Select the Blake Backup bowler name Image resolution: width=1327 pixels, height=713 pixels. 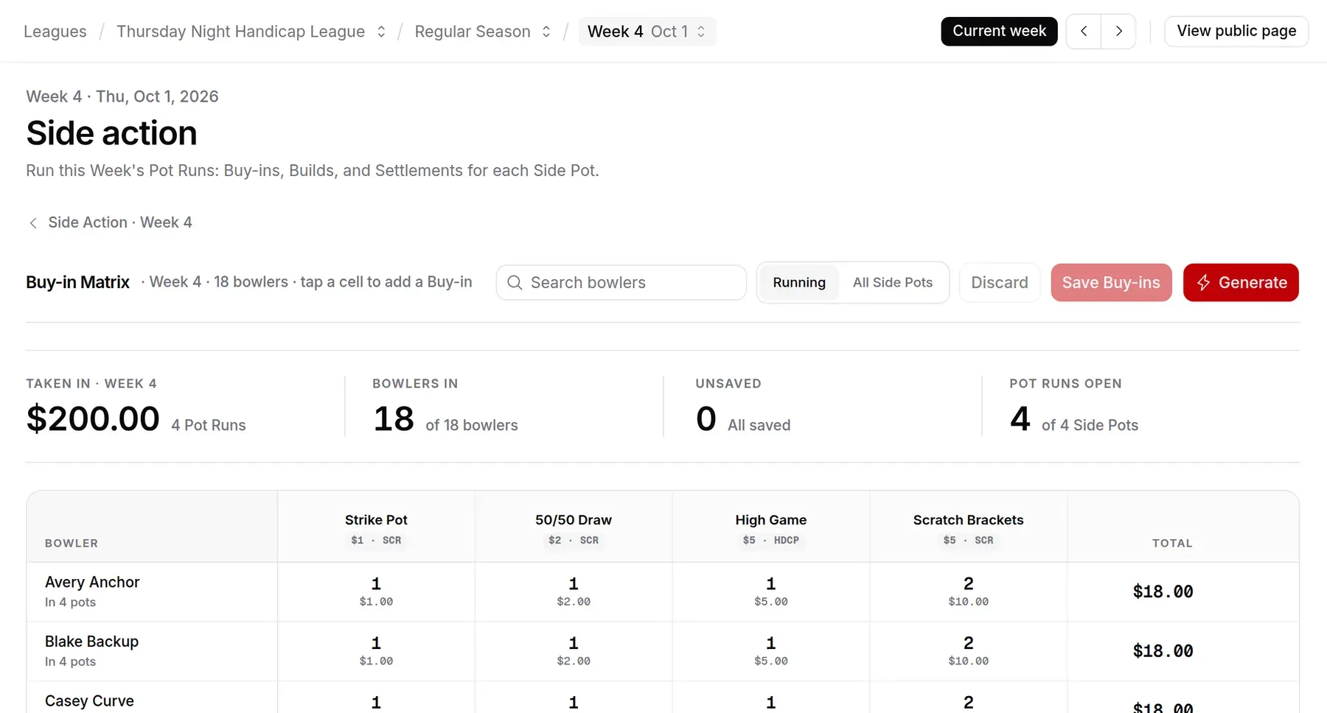coord(91,642)
